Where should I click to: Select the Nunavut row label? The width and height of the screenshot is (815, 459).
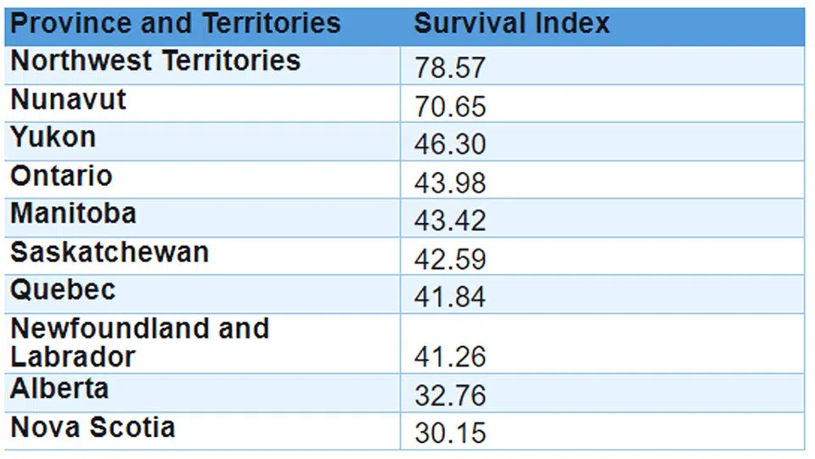pyautogui.click(x=69, y=100)
